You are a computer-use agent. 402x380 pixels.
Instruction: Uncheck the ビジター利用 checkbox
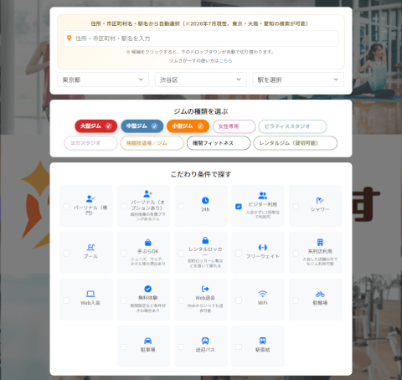[239, 207]
